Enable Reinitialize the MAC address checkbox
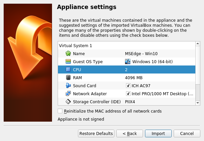 [x=60, y=111]
